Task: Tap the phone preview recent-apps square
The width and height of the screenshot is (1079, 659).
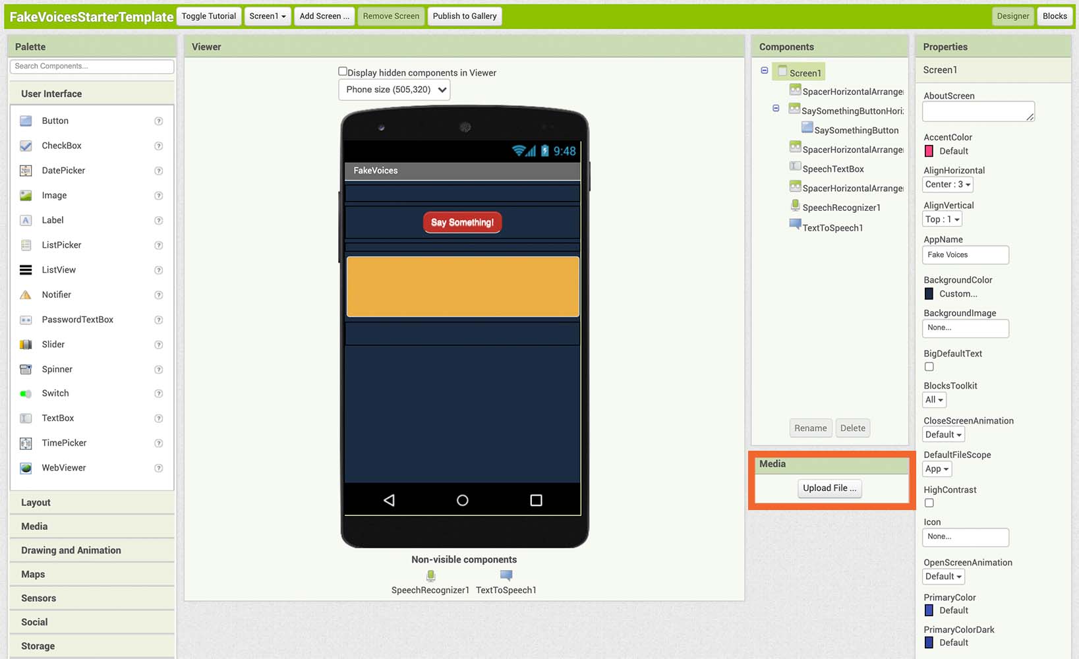Action: click(537, 500)
